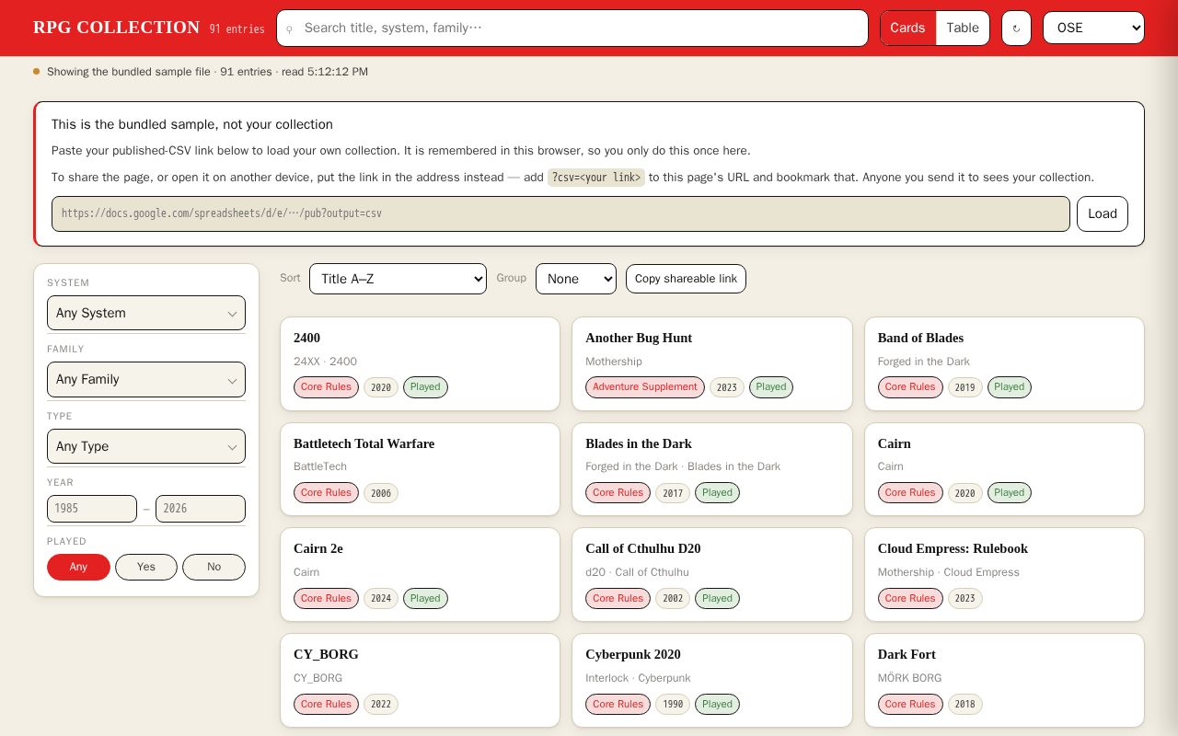Click Core Rules tag on 2400 card

pos(326,387)
